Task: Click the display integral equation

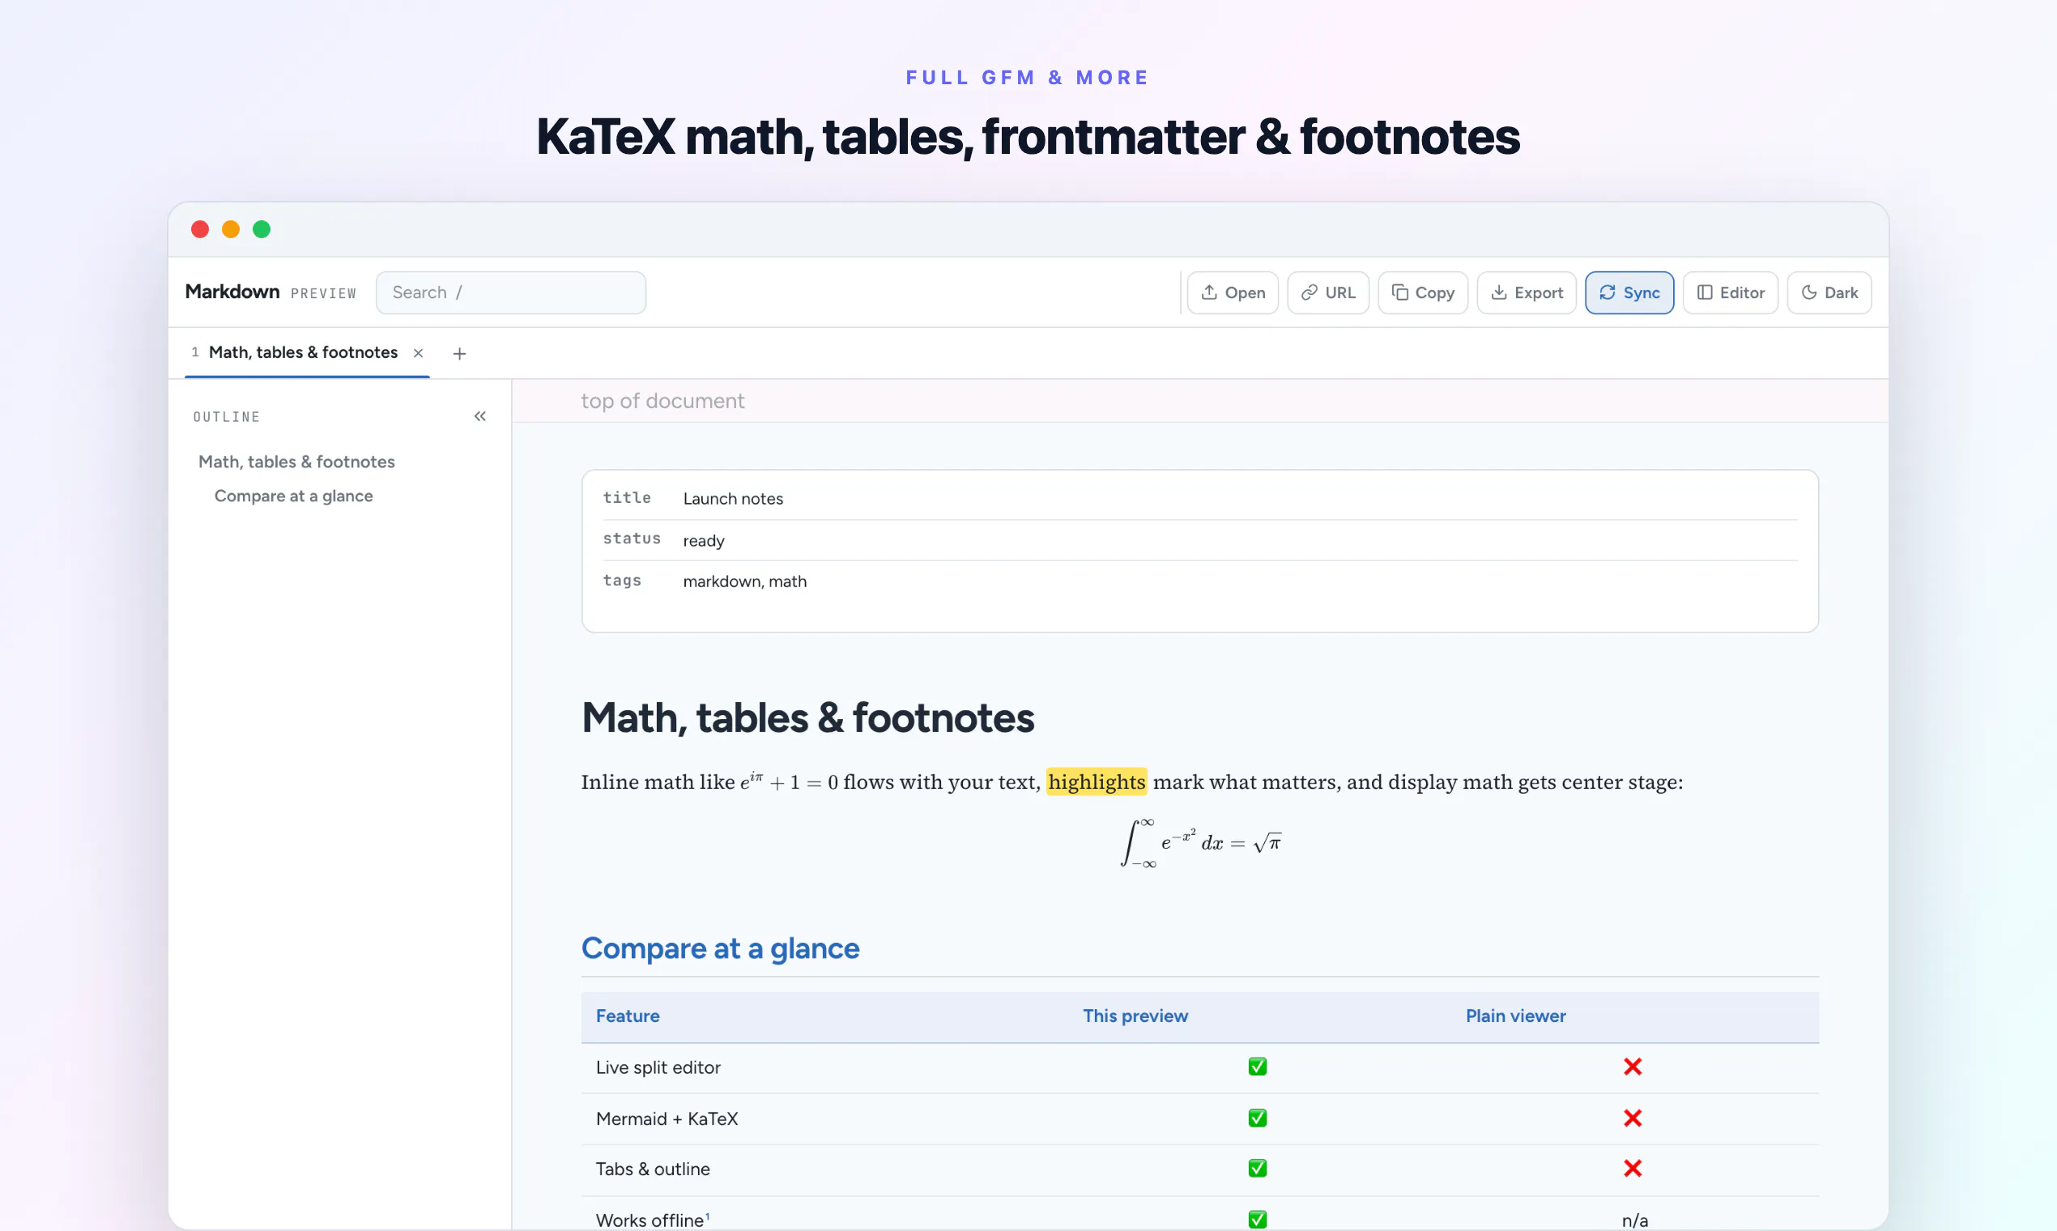Action: [x=1200, y=843]
